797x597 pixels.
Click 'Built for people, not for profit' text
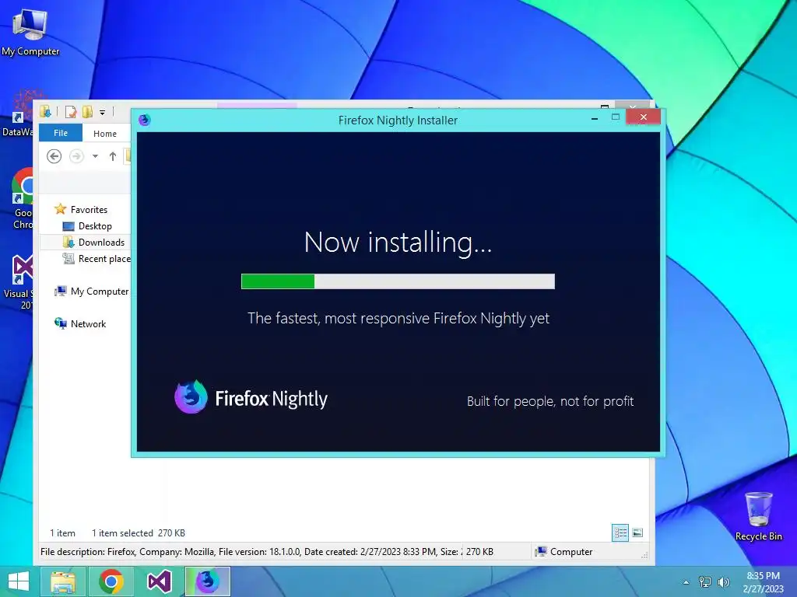point(550,401)
